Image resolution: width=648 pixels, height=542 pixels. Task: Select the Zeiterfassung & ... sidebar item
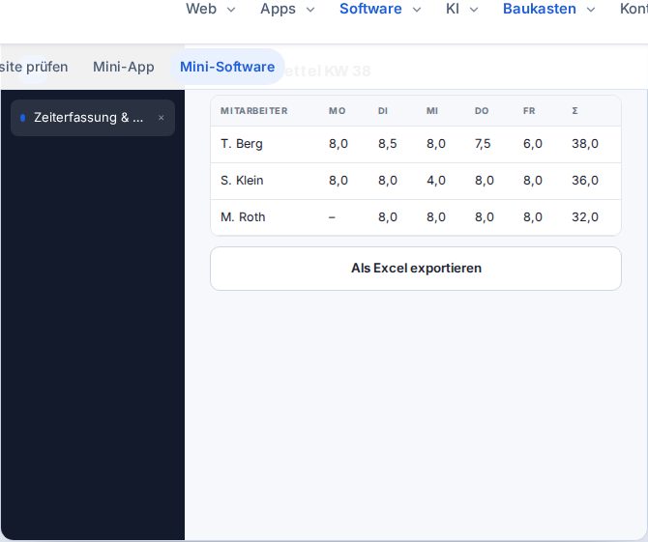coord(93,118)
